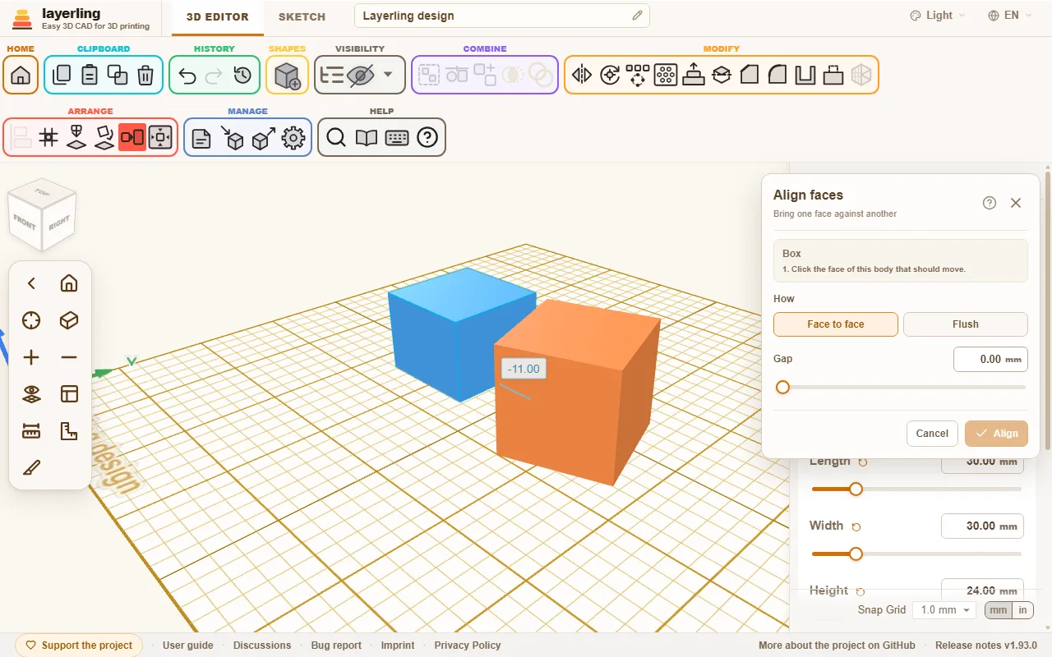
Task: Open the help icon in Align faces dialog
Action: (990, 203)
